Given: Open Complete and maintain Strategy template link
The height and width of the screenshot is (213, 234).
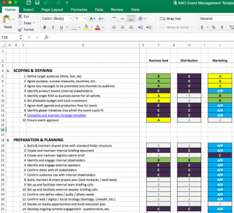Looking at the screenshot, I should pyautogui.click(x=57, y=116).
